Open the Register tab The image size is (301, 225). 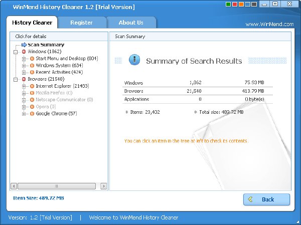tap(81, 23)
